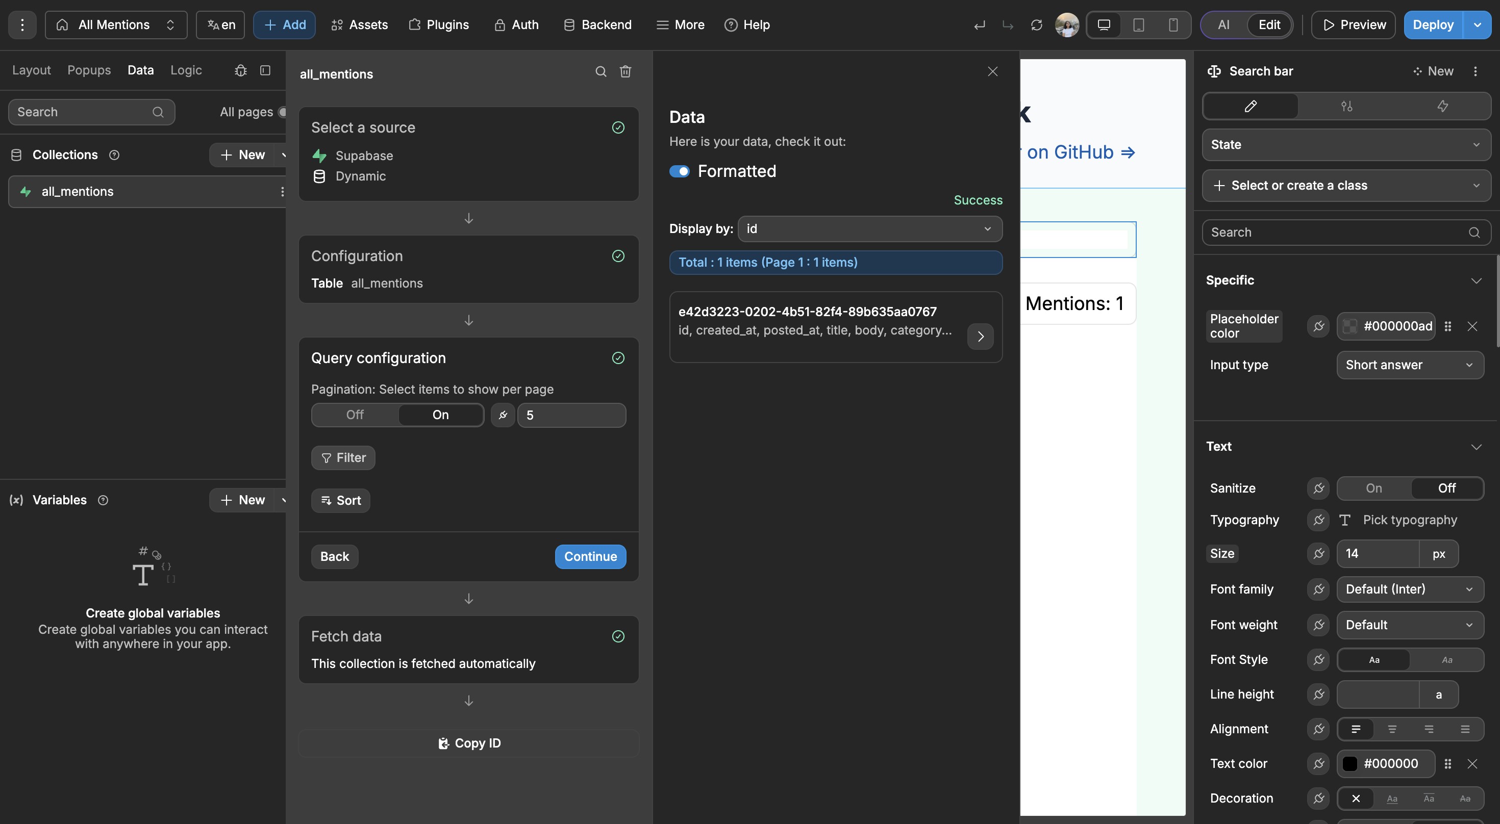Expand the State dropdown
Viewport: 1500px width, 824px height.
[x=1346, y=144]
